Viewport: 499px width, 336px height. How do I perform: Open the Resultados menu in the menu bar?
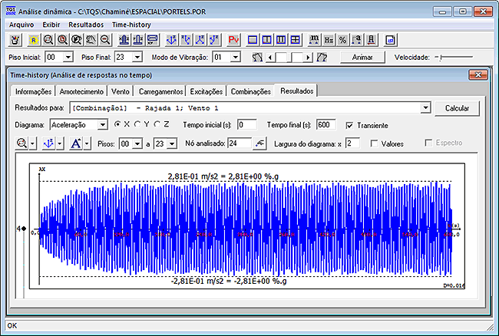pyautogui.click(x=86, y=25)
